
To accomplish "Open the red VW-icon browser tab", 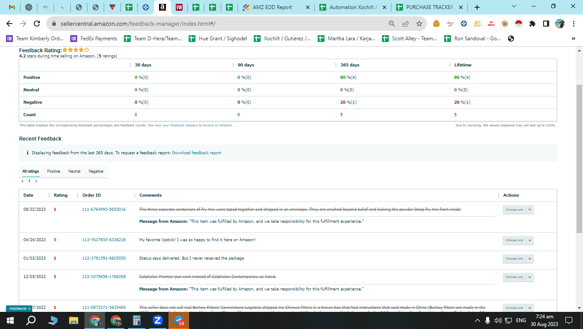I will click(179, 7).
